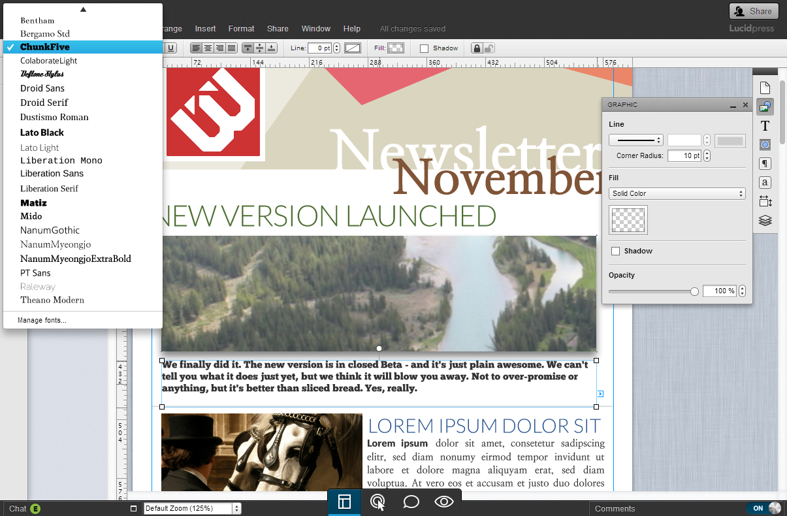Open the Paragraph panel (pilcrow icon)
Image resolution: width=787 pixels, height=516 pixels.
click(x=765, y=163)
